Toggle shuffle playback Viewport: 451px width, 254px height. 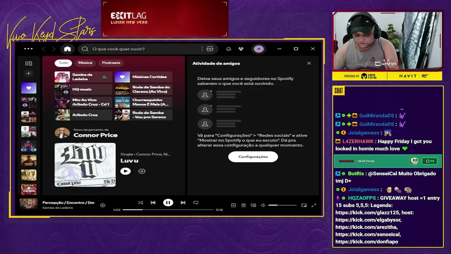click(x=141, y=202)
